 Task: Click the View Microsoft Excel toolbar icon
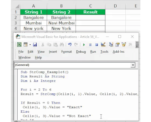(x=19, y=45)
